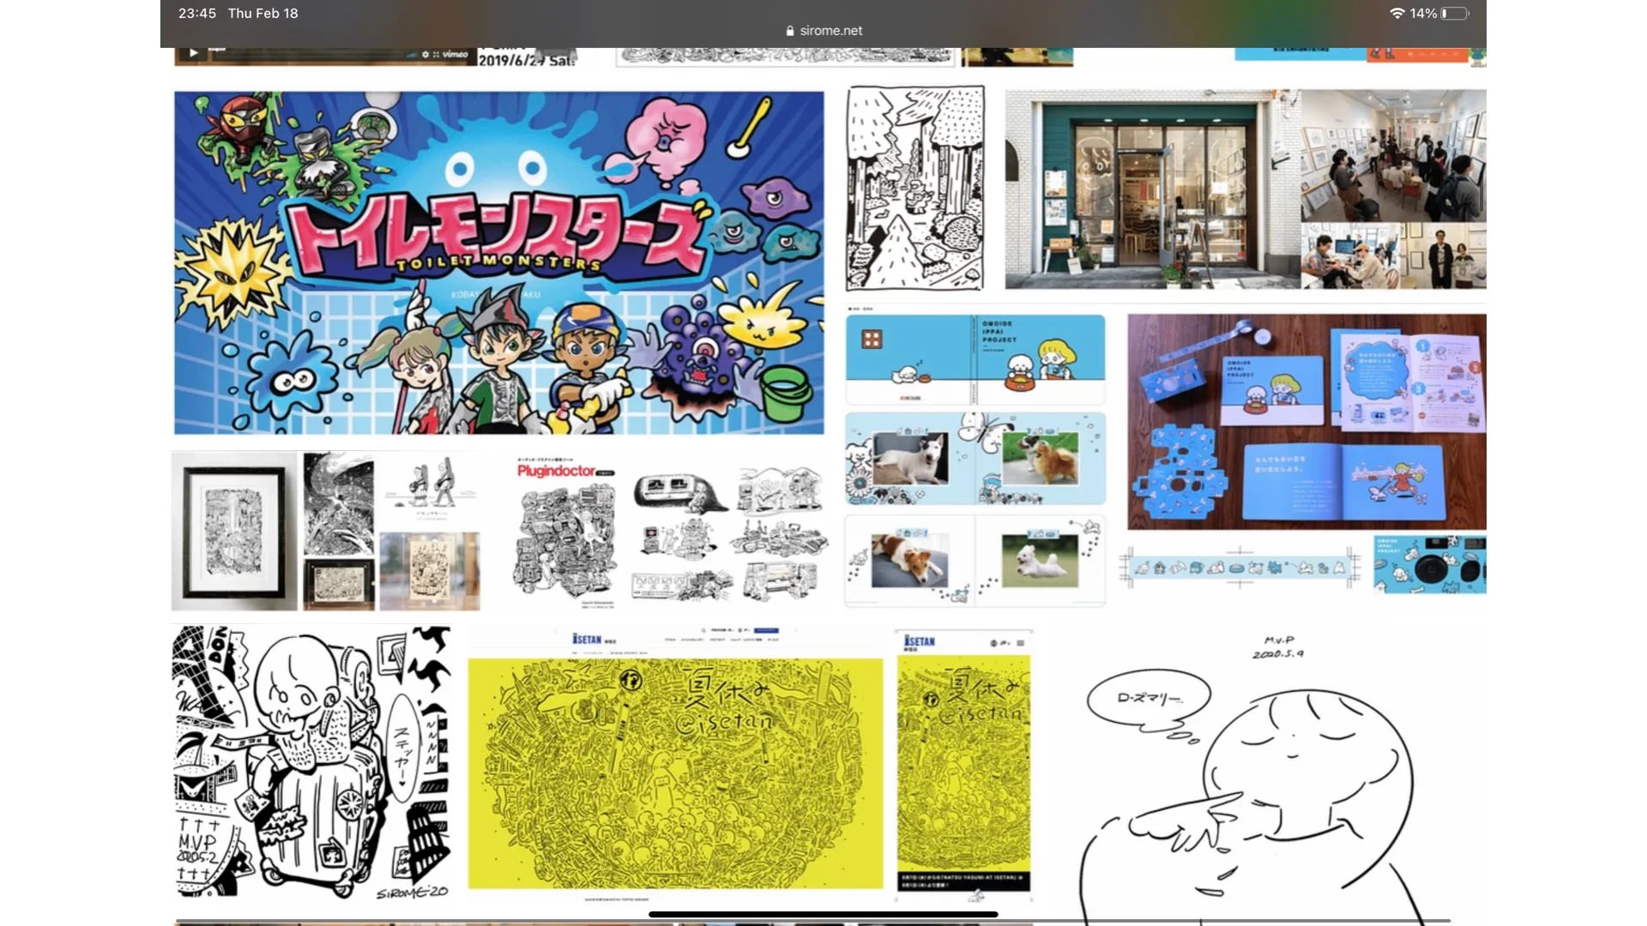The width and height of the screenshot is (1647, 926).
Task: Tap the Thu Feb 18 date
Action: [263, 14]
